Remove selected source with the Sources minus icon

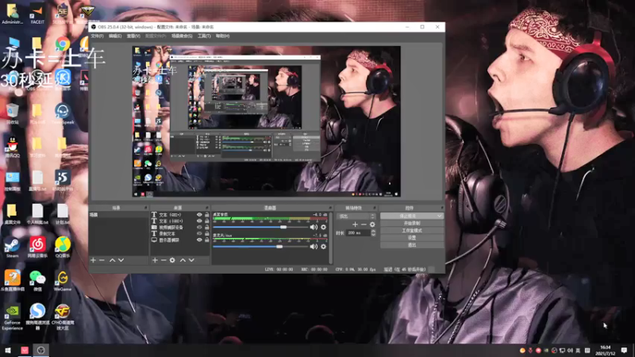(164, 260)
